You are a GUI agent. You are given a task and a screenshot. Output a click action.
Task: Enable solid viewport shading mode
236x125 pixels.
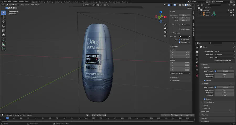tap(185, 5)
